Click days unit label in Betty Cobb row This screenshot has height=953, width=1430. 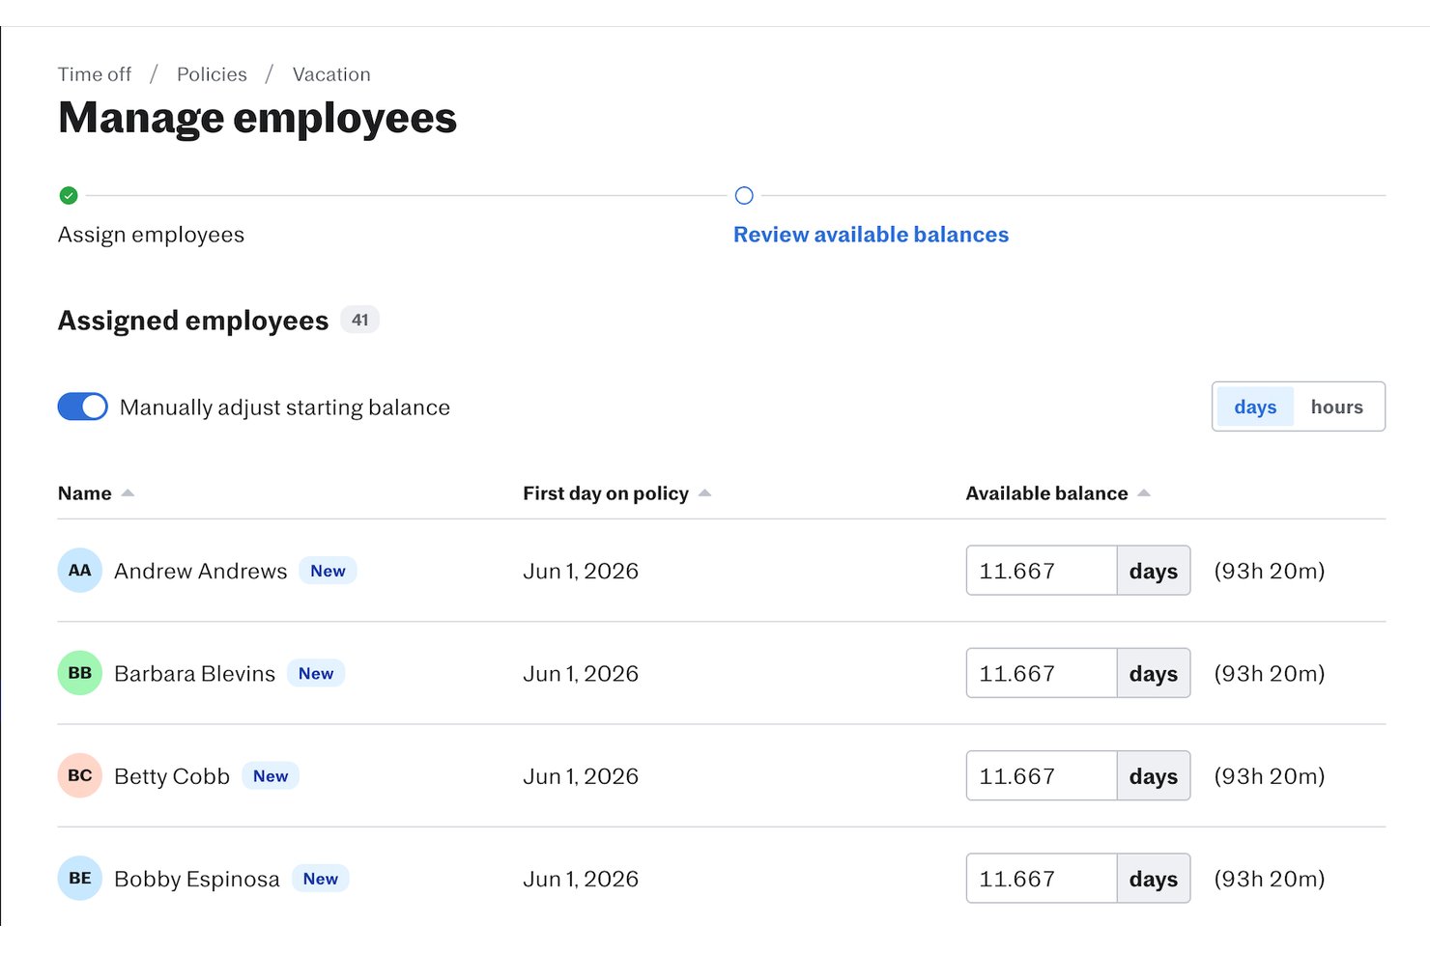(x=1154, y=775)
